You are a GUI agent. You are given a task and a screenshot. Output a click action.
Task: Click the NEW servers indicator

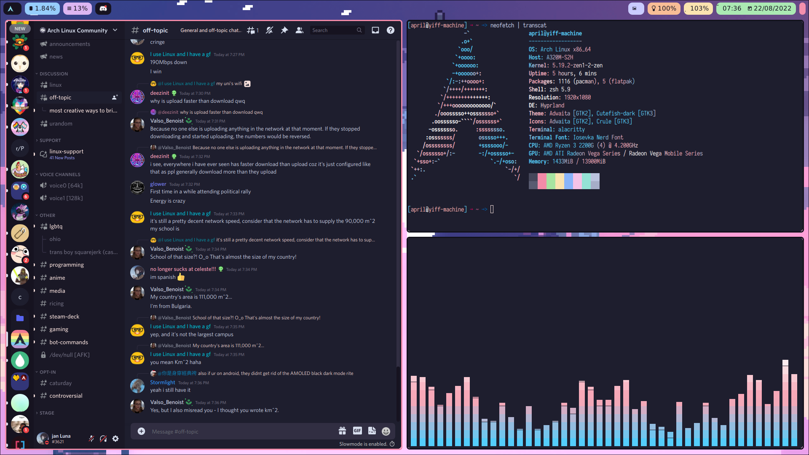[20, 29]
